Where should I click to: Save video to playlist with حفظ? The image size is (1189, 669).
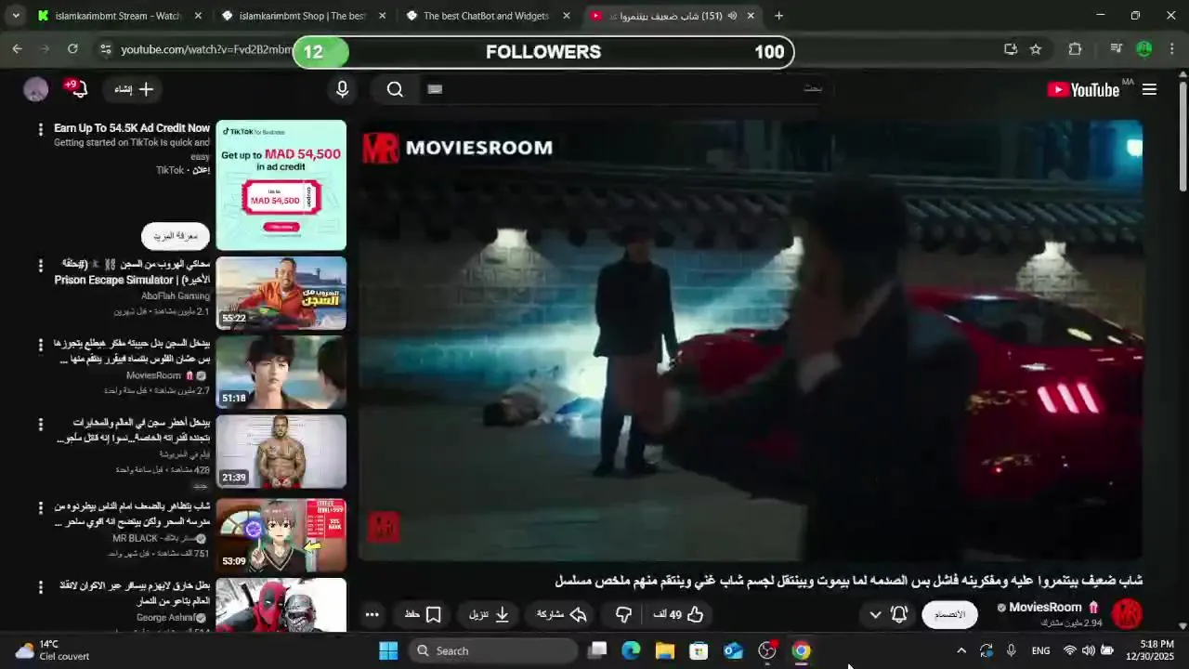pyautogui.click(x=424, y=614)
